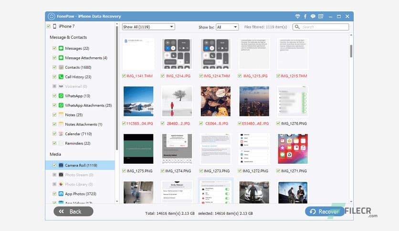Select the Messages green icon
This screenshot has width=399, height=231.
click(x=61, y=48)
